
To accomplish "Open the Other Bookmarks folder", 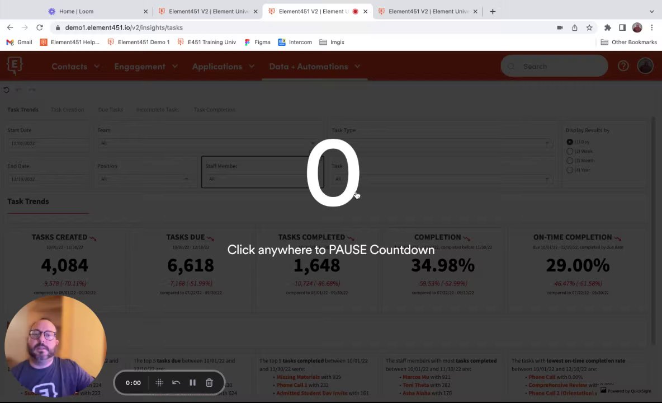I will coord(628,42).
